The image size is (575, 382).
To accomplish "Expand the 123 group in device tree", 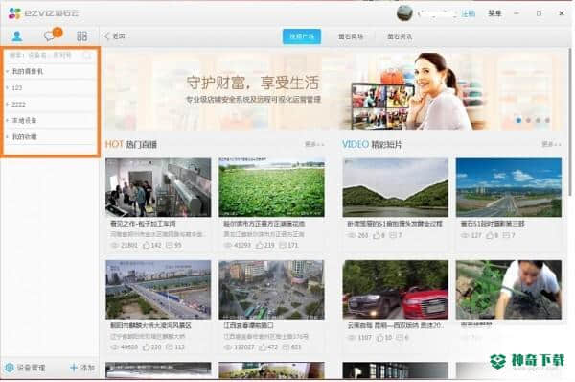I will coord(50,87).
